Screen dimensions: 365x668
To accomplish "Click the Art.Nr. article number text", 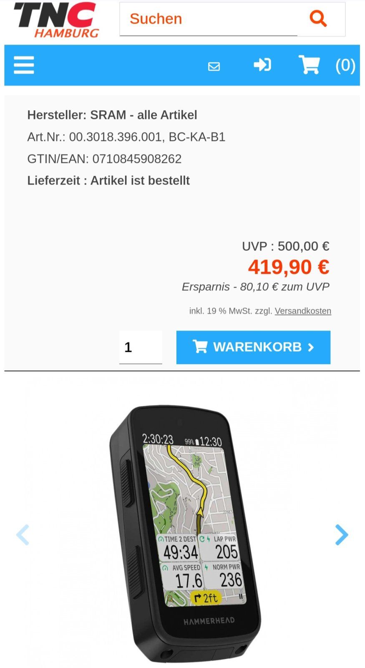I will point(126,137).
